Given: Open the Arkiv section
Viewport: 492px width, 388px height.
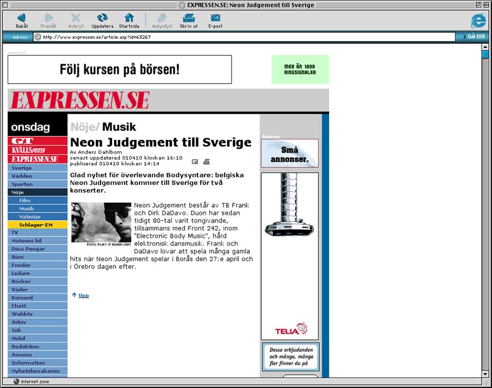Looking at the screenshot, I should pyautogui.click(x=38, y=322).
